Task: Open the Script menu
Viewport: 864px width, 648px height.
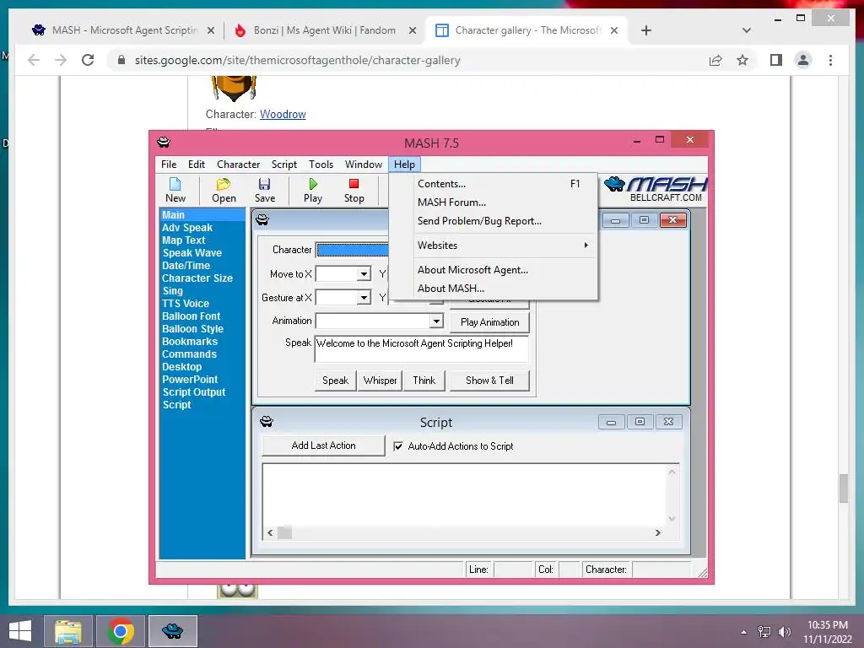Action: (283, 165)
